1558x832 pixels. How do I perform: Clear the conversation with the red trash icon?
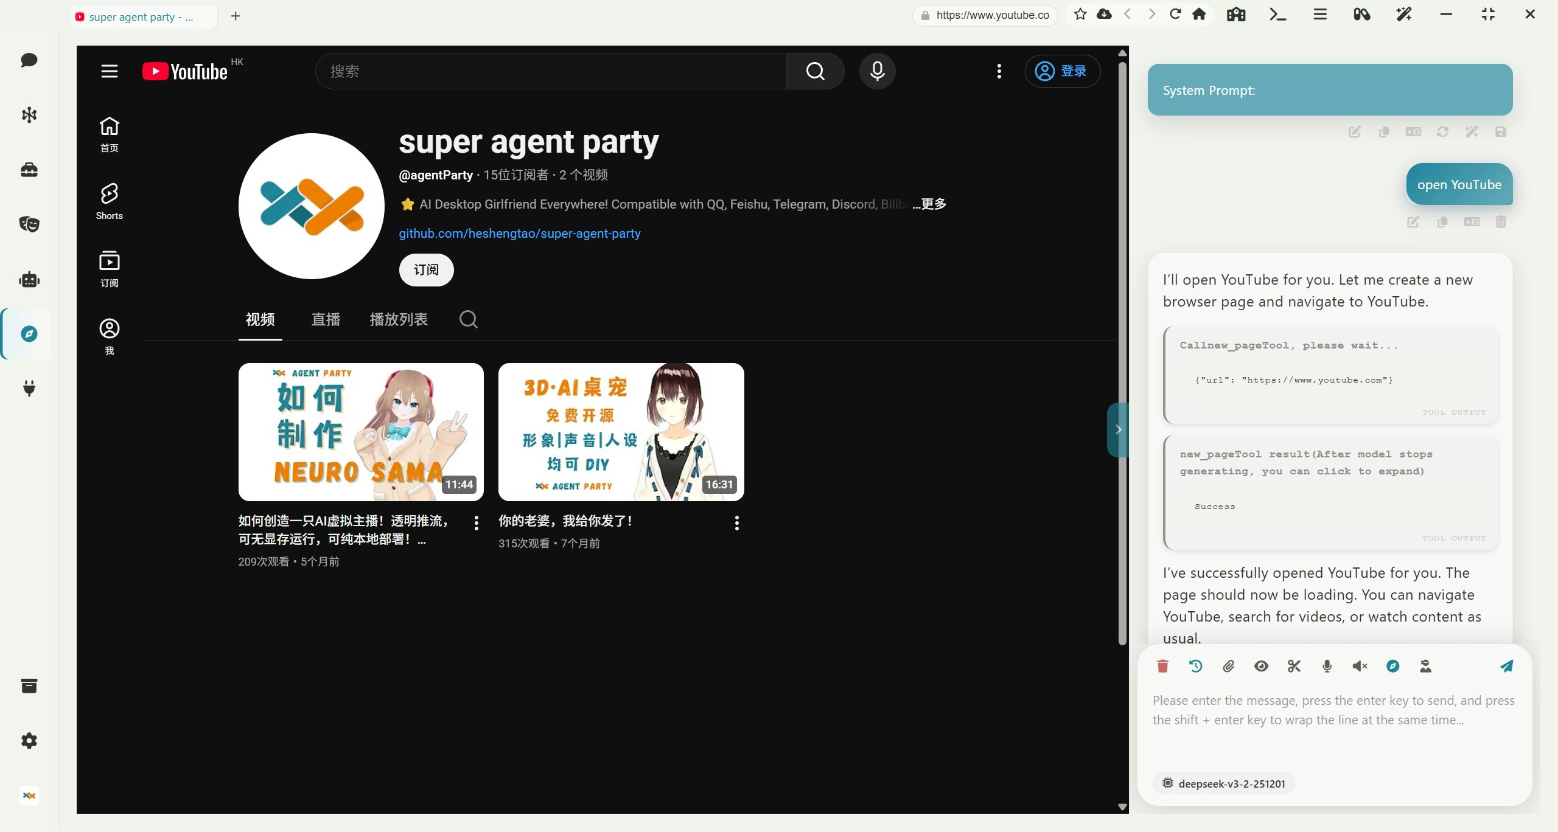coord(1162,666)
